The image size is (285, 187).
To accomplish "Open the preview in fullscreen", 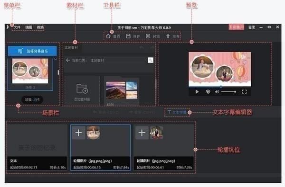I will pos(244,92).
